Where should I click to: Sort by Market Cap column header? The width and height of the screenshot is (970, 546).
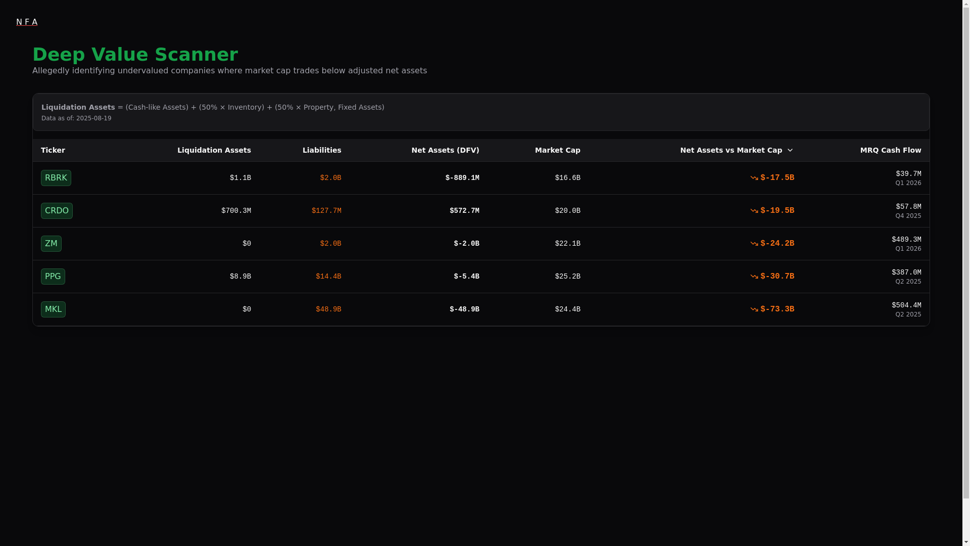(x=558, y=150)
